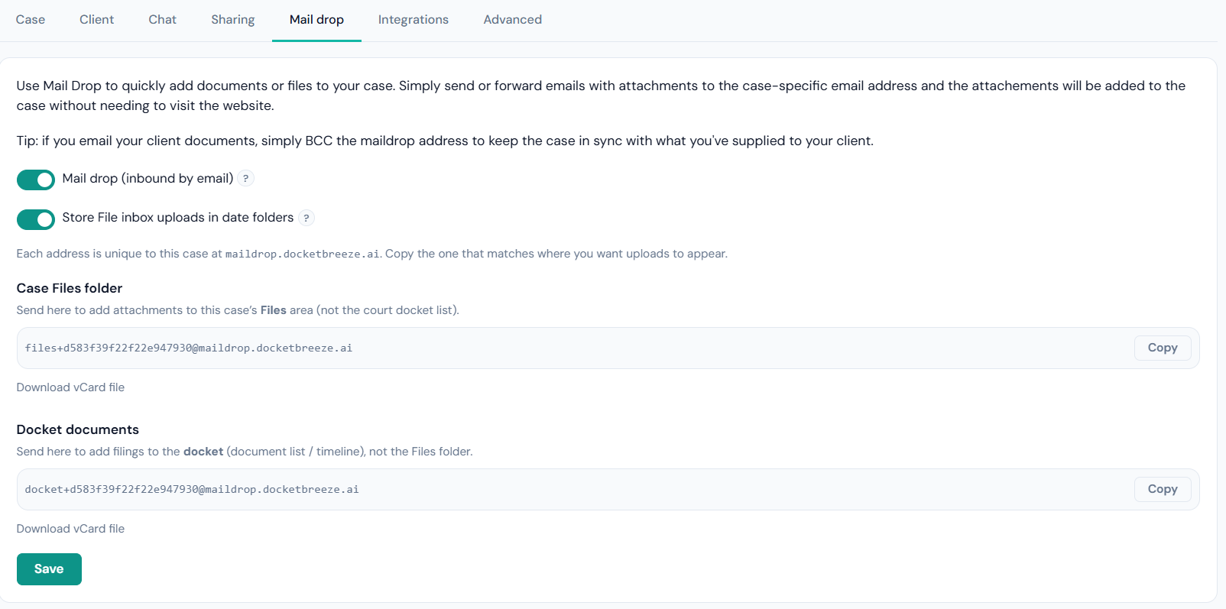Click the Docket documents heading

tap(78, 429)
